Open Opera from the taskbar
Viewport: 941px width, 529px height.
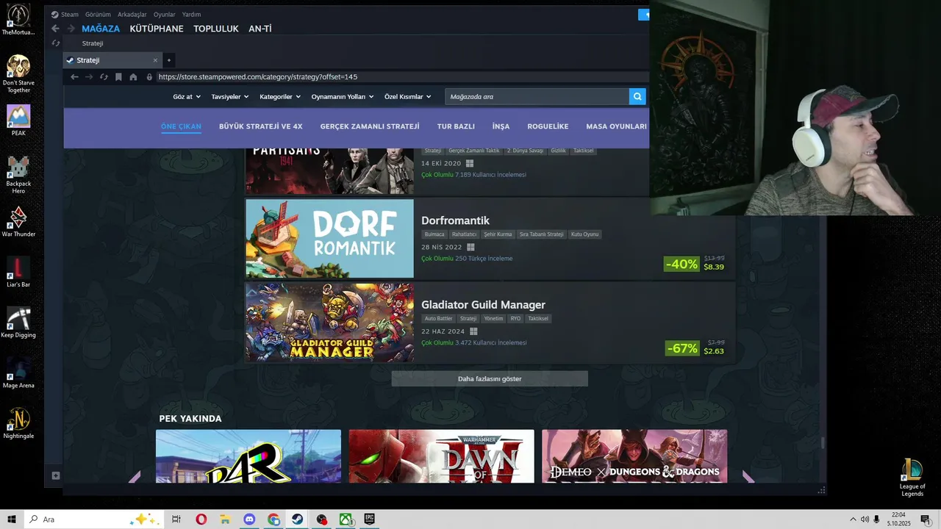click(x=201, y=519)
